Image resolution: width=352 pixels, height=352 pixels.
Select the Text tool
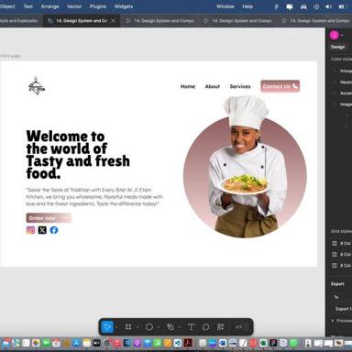coord(191,327)
